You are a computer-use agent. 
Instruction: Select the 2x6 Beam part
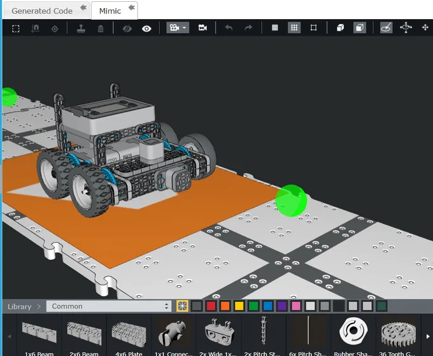pyautogui.click(x=84, y=336)
